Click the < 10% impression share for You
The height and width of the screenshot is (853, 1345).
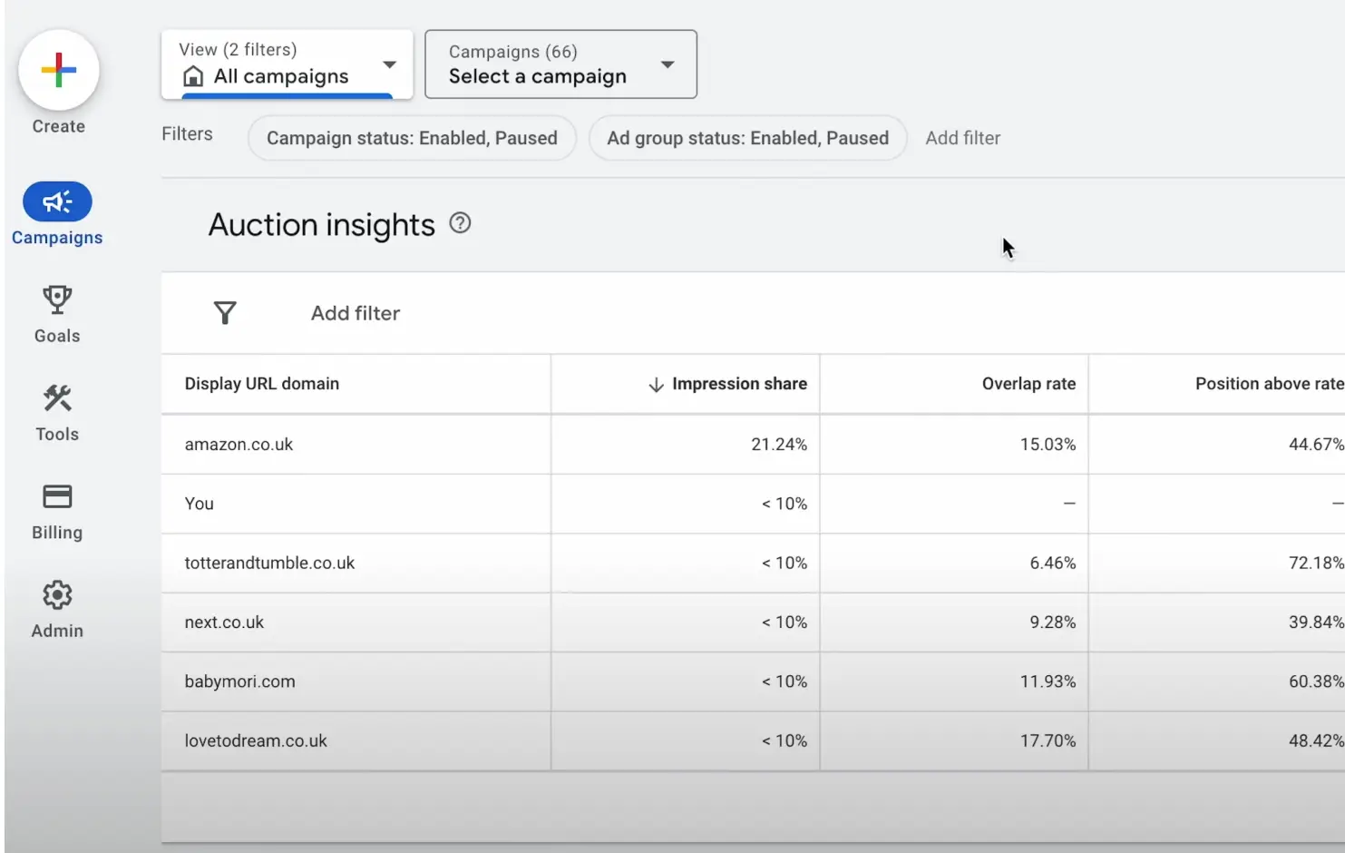785,504
